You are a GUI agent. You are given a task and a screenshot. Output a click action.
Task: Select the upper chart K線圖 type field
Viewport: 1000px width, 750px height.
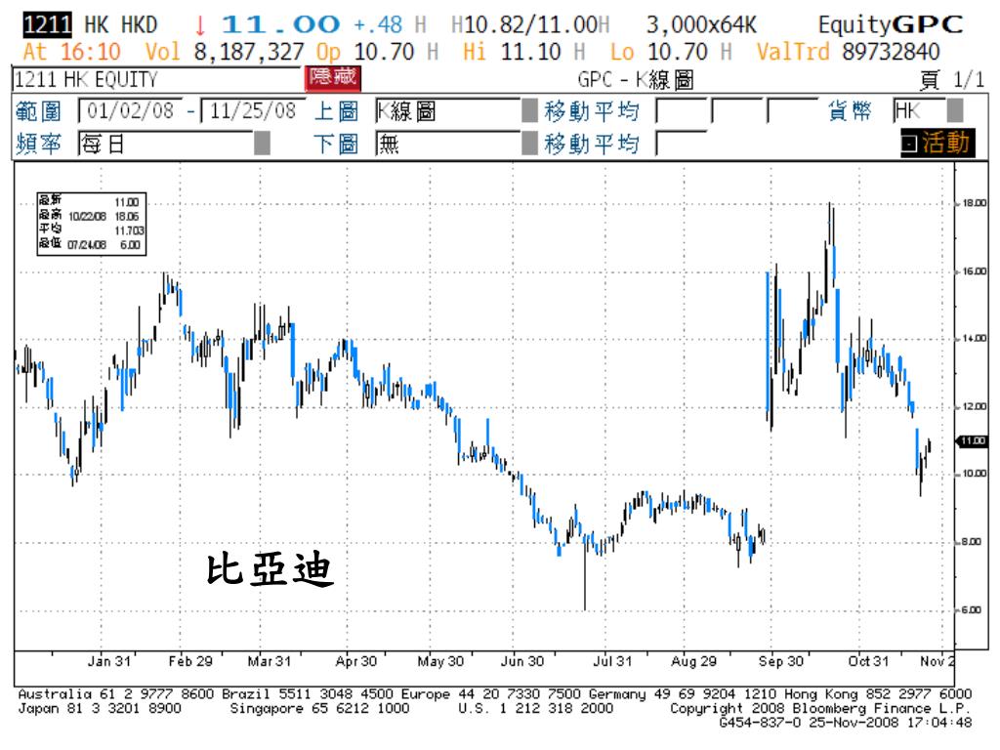pyautogui.click(x=448, y=111)
